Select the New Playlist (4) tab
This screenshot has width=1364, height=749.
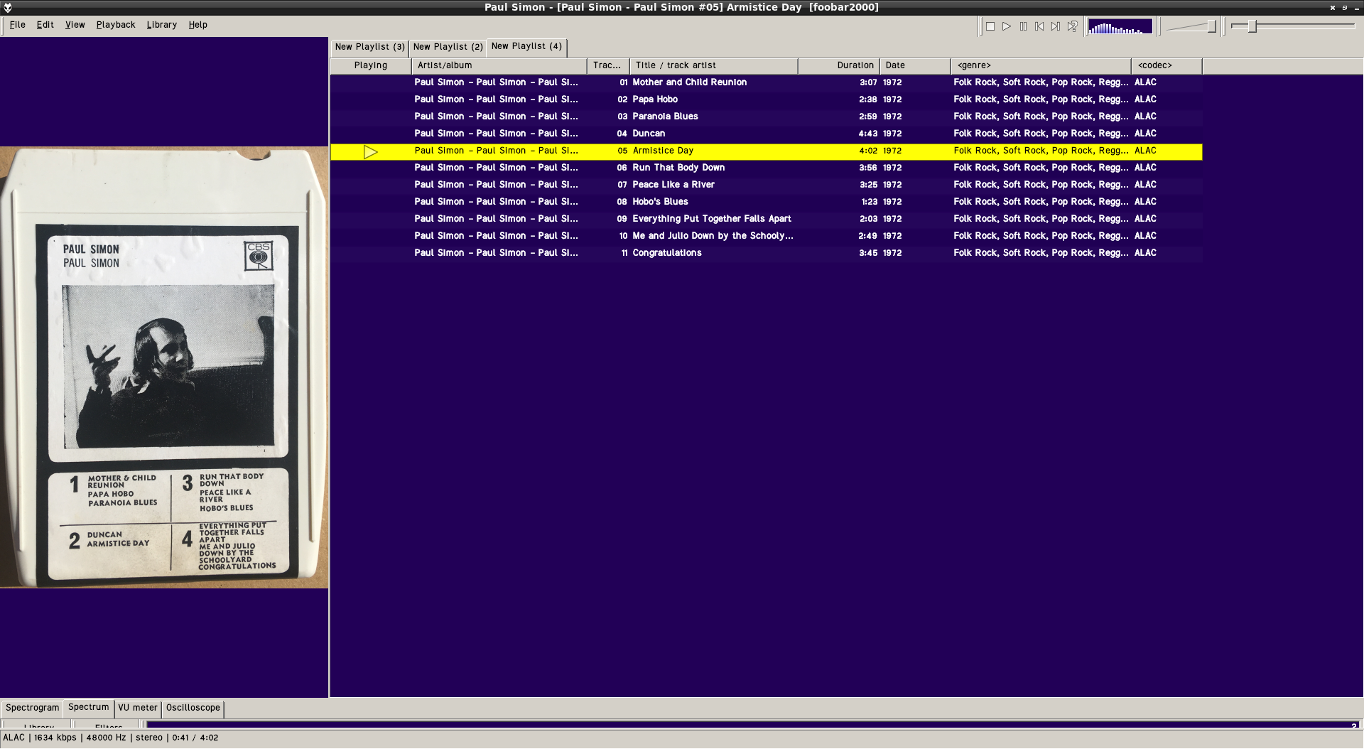pos(526,46)
